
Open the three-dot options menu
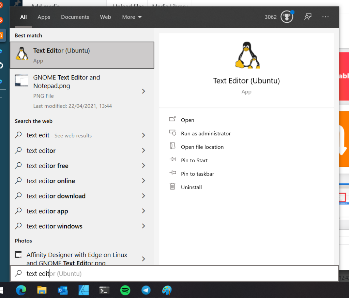pyautogui.click(x=325, y=17)
